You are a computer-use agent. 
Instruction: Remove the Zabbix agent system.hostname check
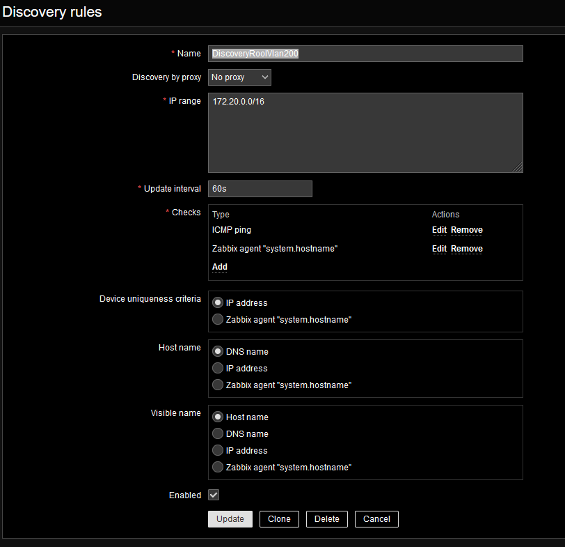[x=466, y=249]
